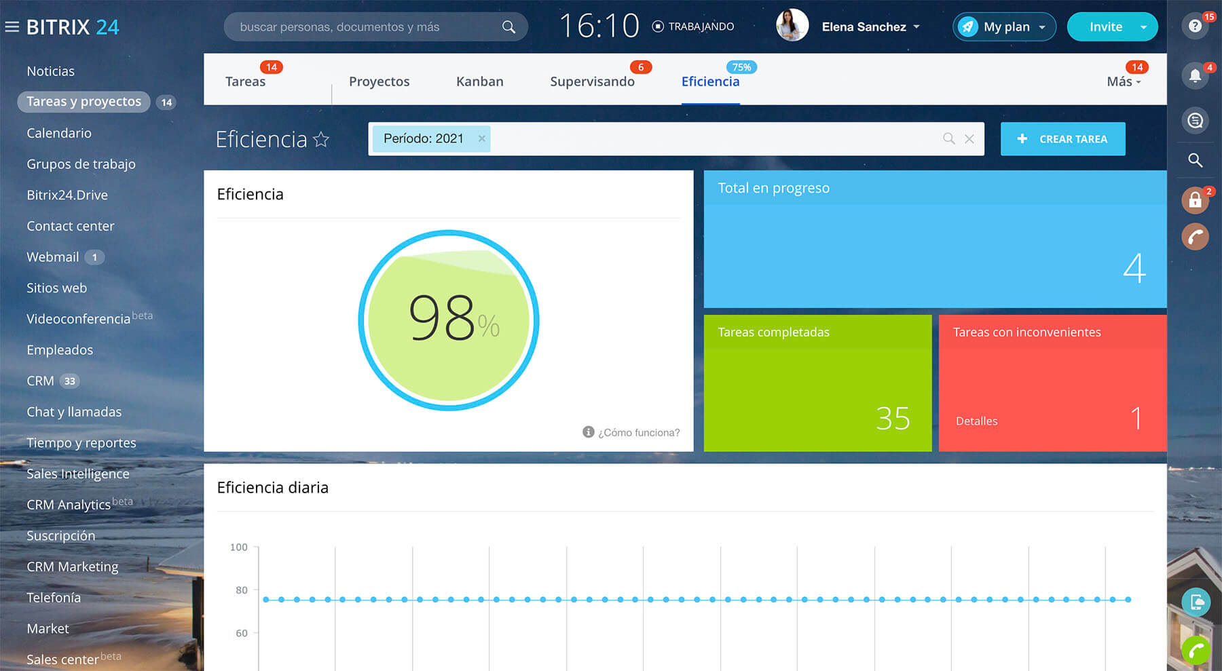This screenshot has height=671, width=1222.
Task: Click the green phone call button
Action: 1196,651
